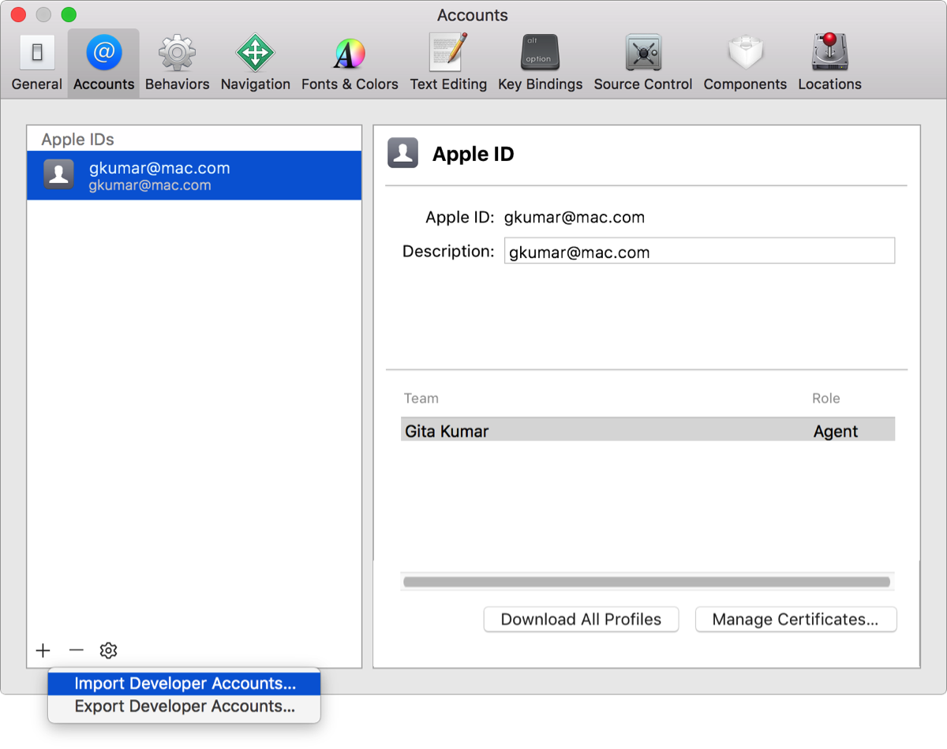Open the General preferences pane

(36, 63)
